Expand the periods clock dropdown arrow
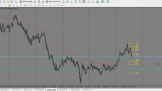 tap(105, 2)
